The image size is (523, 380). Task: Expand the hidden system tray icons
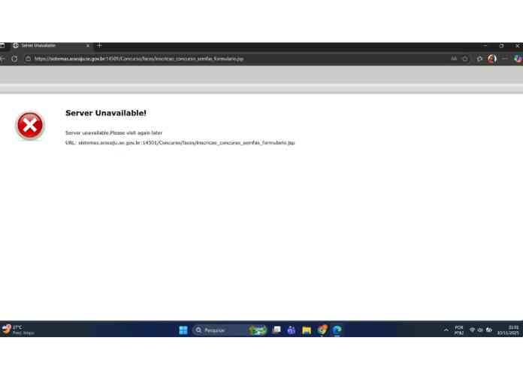point(446,330)
